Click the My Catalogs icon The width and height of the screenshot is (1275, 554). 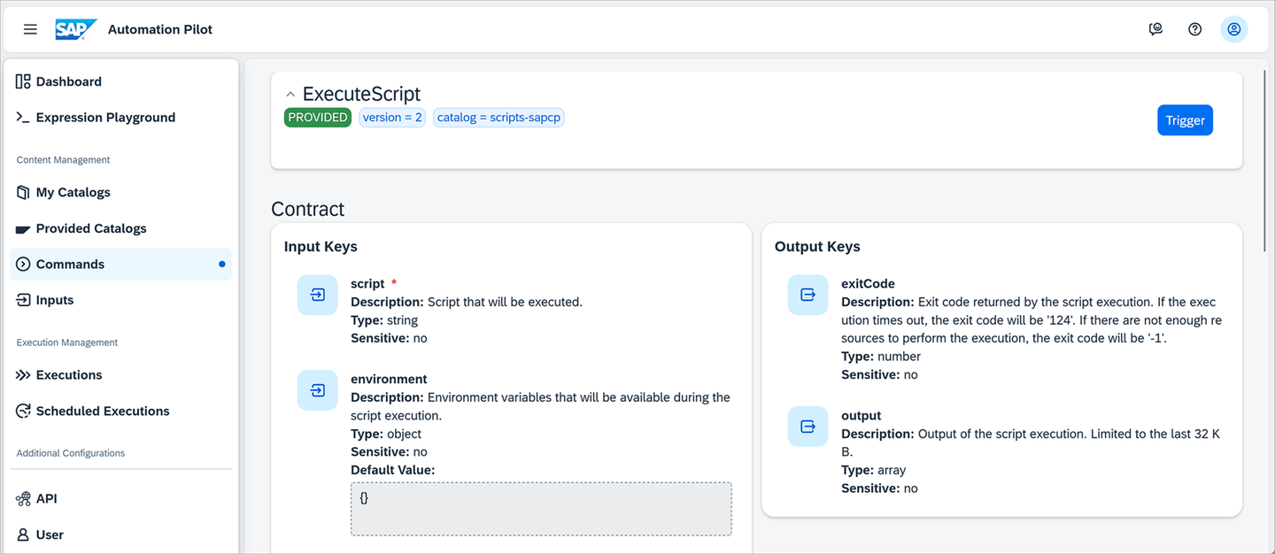23,192
